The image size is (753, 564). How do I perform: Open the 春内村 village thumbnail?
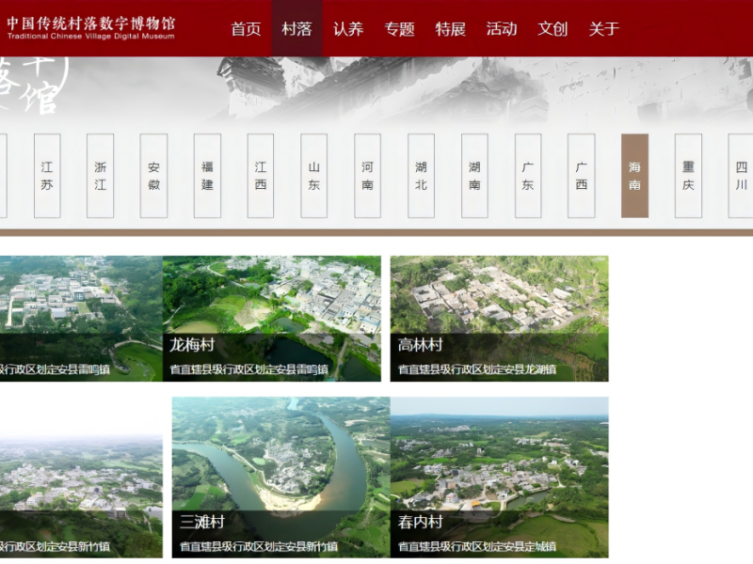point(500,478)
